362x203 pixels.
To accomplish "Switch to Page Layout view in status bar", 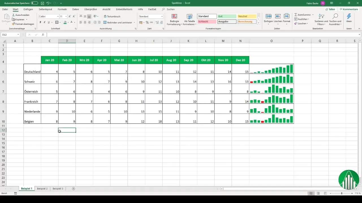I will pyautogui.click(x=318, y=193).
